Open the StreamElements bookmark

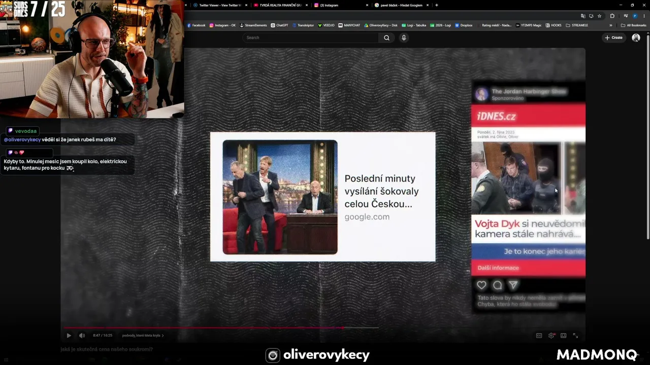click(x=253, y=25)
